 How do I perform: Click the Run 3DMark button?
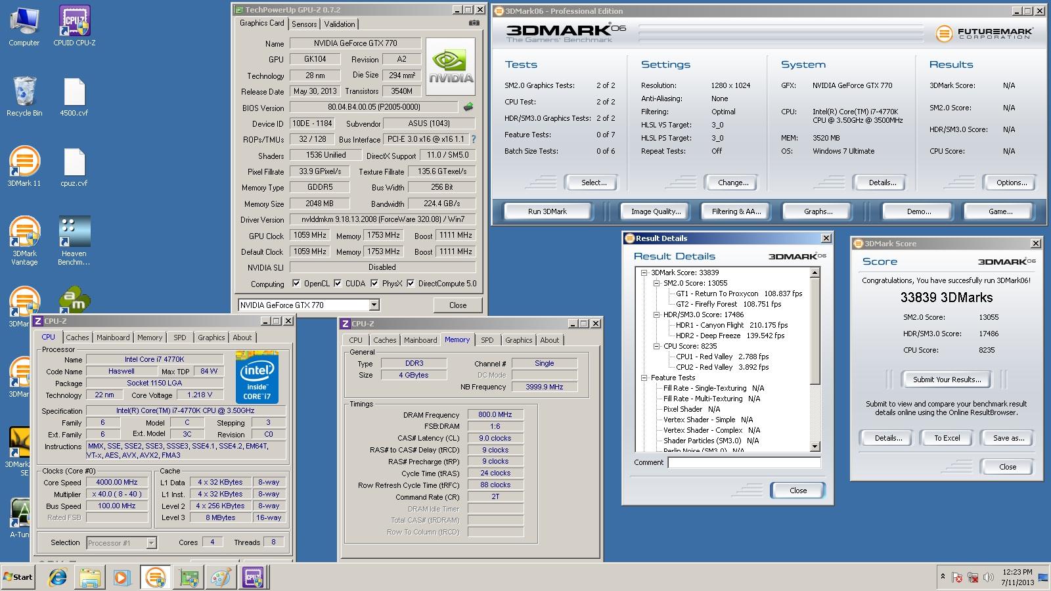pos(547,211)
